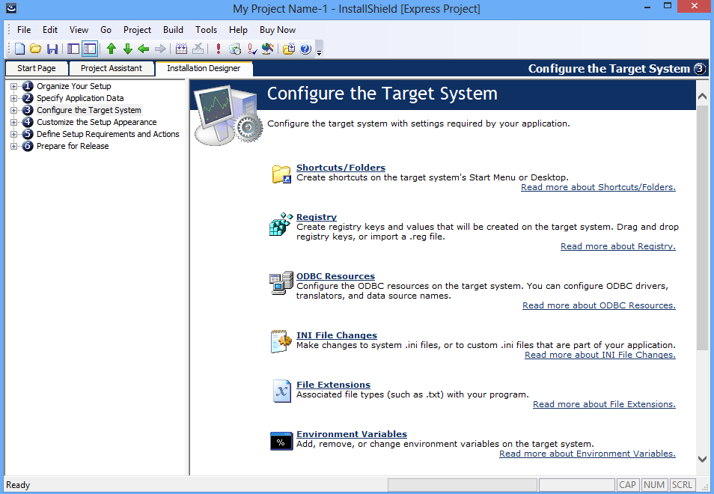Viewport: 714px width, 494px height.
Task: Click toolbar icon left of exclamation-checkmark
Action: 235,49
